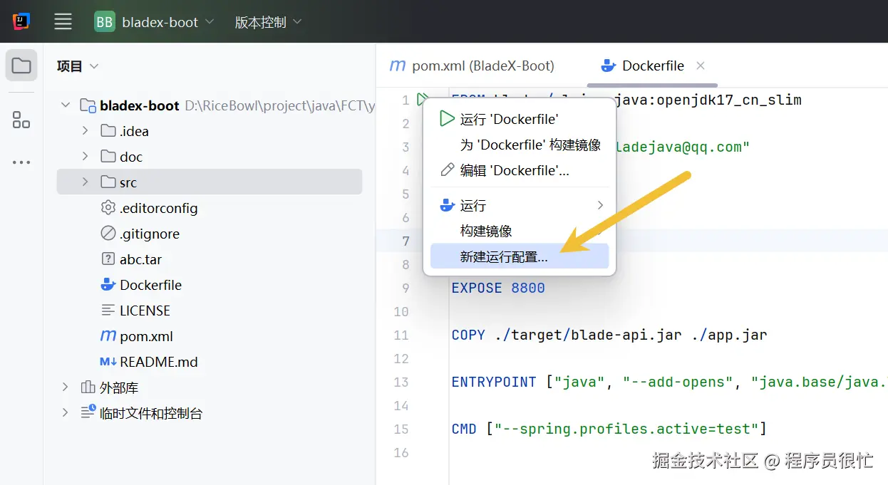Click the scratches icon beside 临时文件和控制台
This screenshot has width=888, height=485.
[x=88, y=412]
